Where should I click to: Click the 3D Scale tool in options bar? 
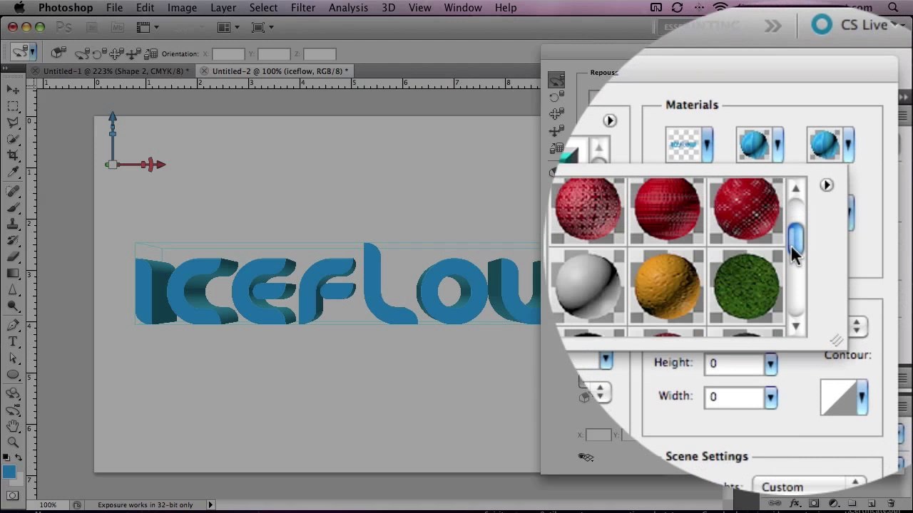click(x=151, y=53)
